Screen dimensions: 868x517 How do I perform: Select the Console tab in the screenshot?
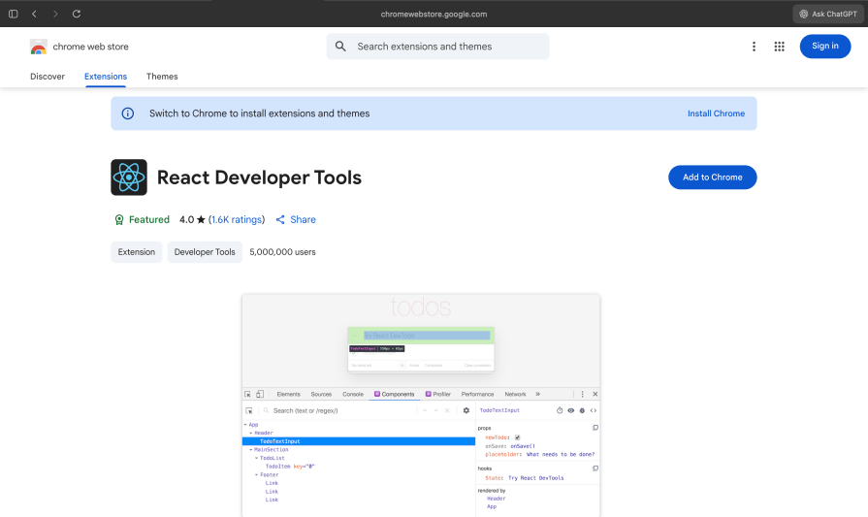click(x=353, y=394)
